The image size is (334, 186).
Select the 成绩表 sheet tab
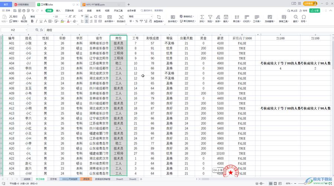click(27, 179)
